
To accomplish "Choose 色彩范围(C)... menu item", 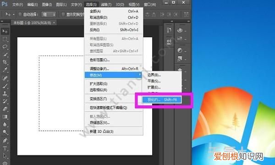I will coord(114,60).
